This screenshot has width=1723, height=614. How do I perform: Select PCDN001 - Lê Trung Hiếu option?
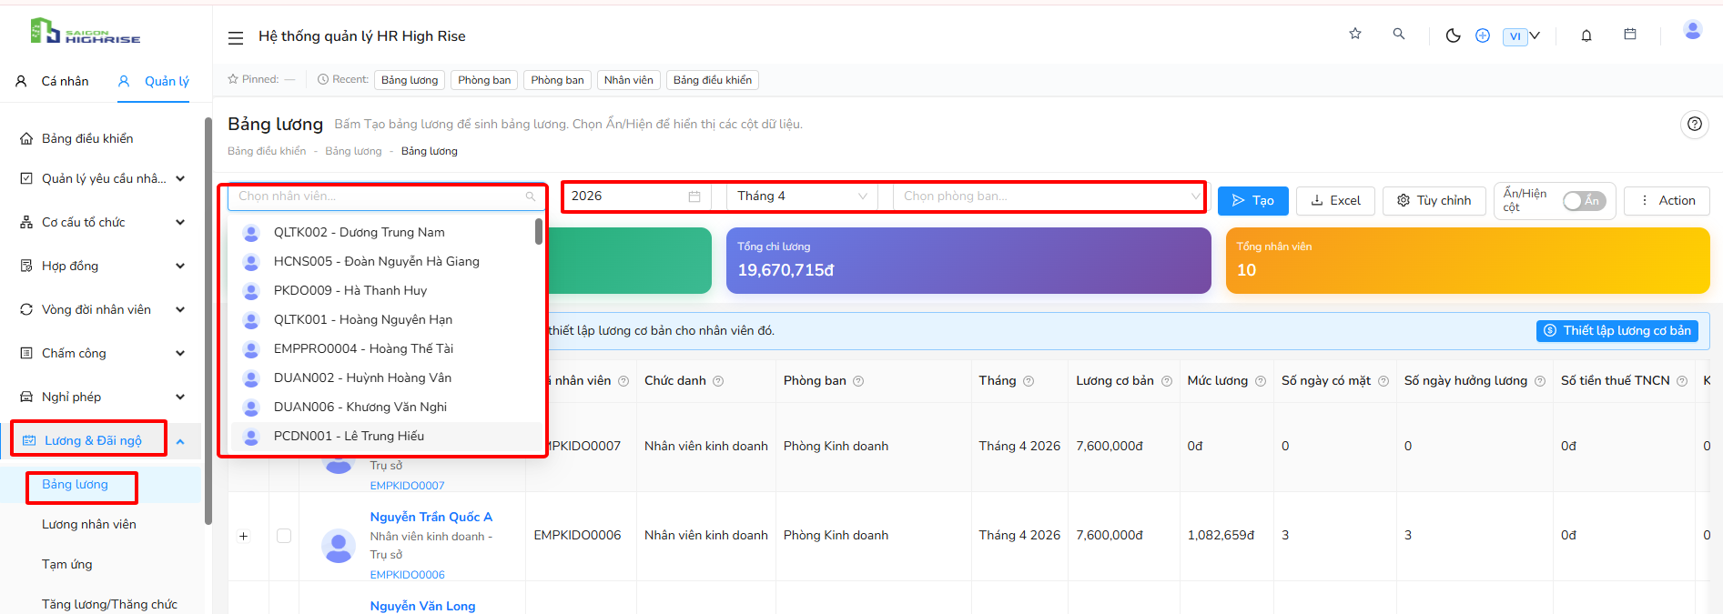coord(383,437)
